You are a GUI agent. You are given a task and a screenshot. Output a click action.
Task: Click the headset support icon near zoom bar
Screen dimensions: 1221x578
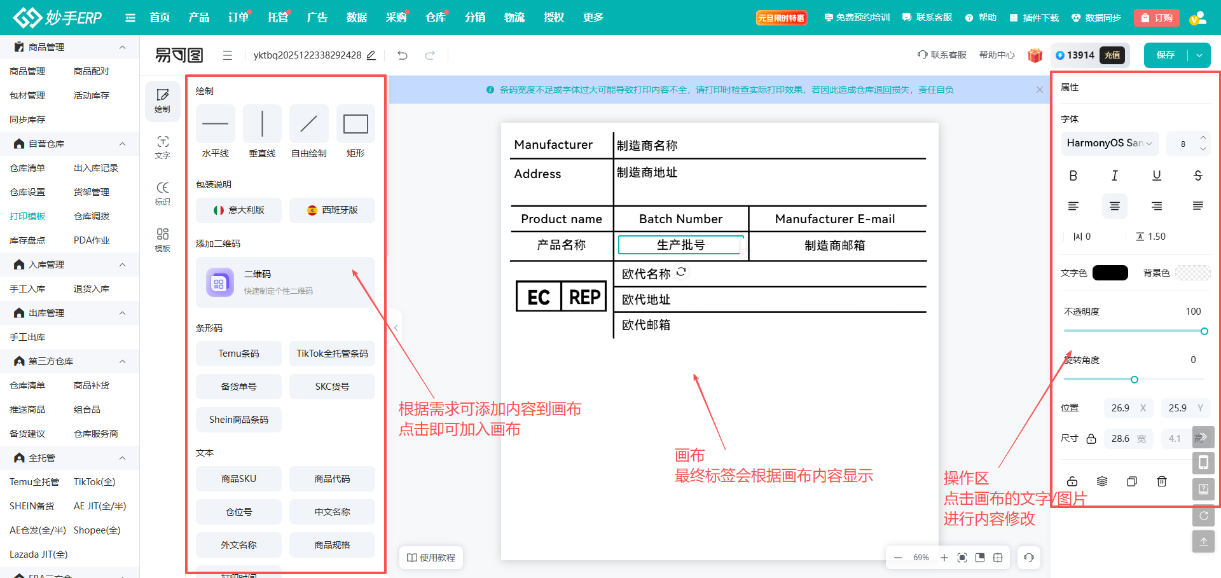coord(1029,558)
